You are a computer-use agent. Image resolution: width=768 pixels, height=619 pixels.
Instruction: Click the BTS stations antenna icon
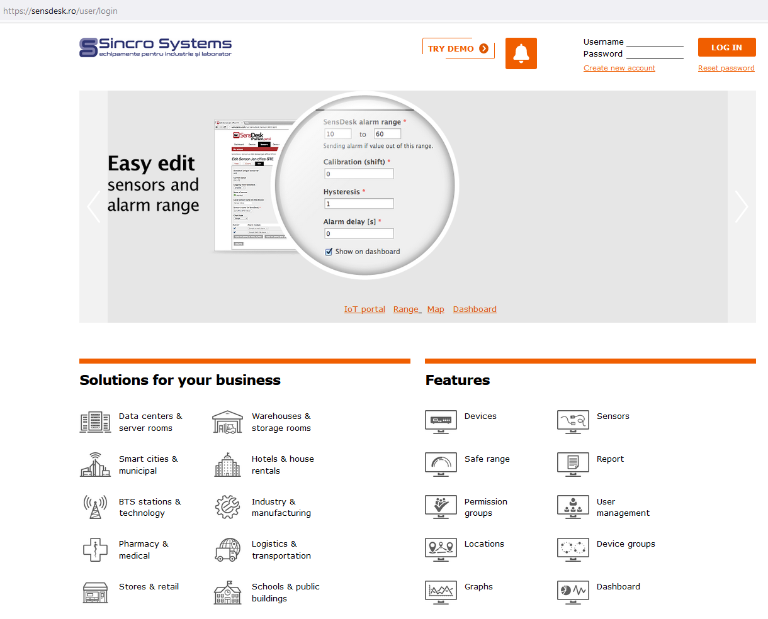coord(96,506)
